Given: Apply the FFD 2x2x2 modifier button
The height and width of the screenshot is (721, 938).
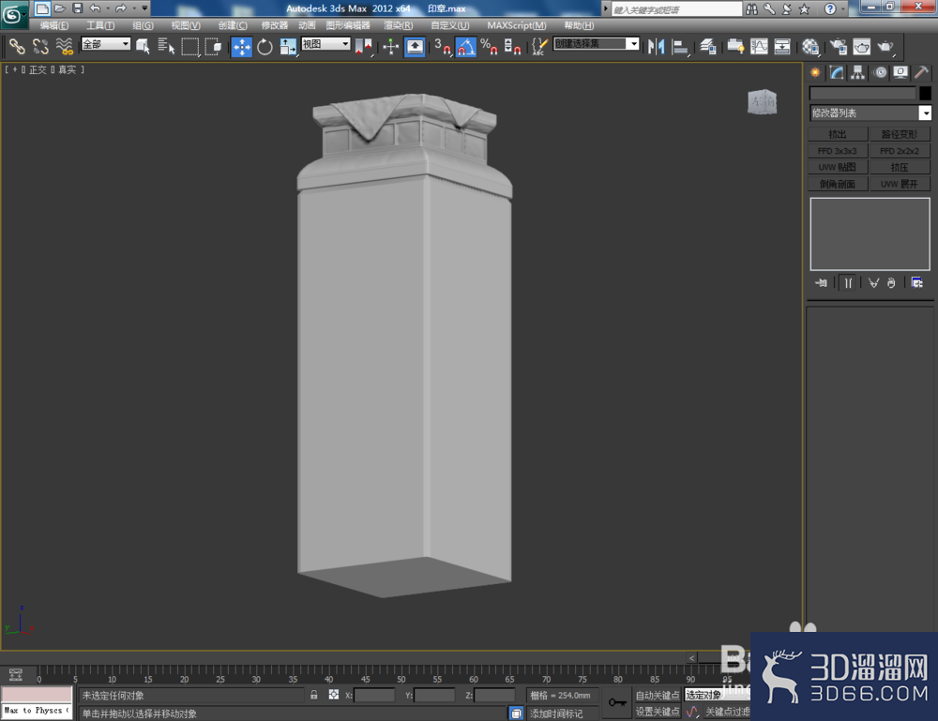Looking at the screenshot, I should 900,151.
